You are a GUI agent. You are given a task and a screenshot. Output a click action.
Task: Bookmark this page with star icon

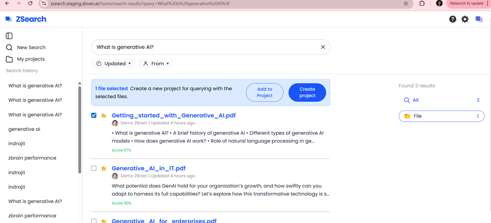tap(406, 3)
